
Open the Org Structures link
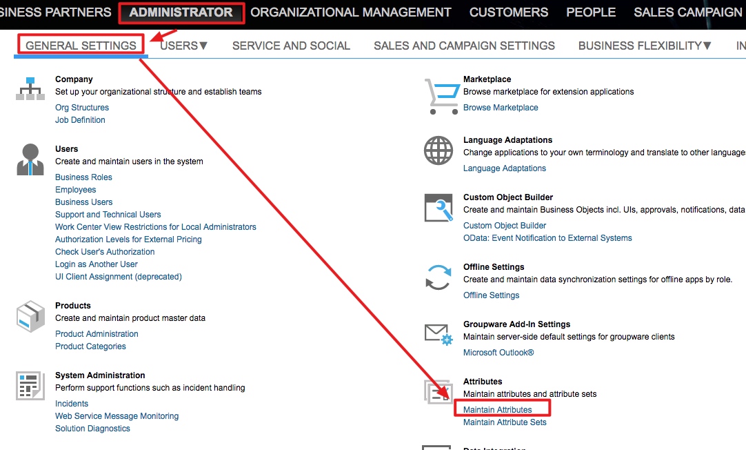pos(82,108)
